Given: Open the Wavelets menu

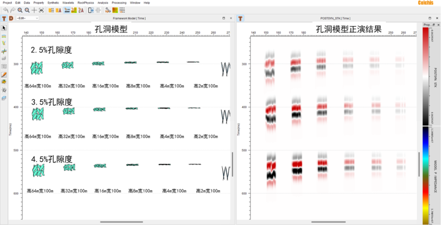Looking at the screenshot, I should [68, 3].
